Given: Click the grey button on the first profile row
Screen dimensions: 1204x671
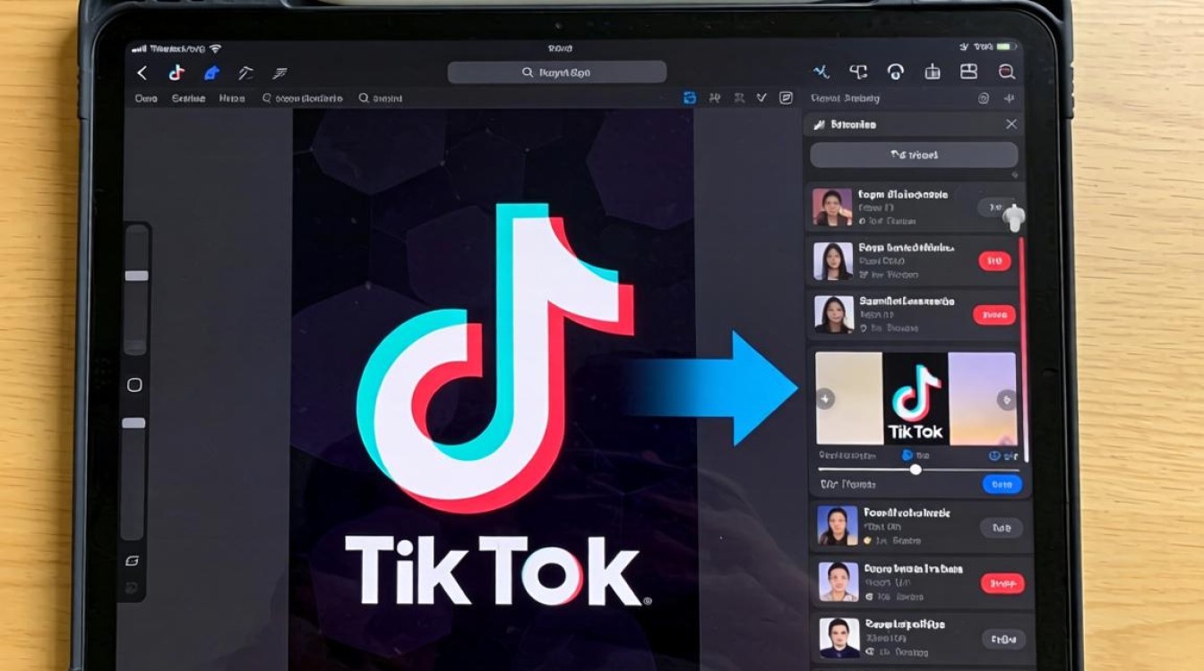Looking at the screenshot, I should tap(994, 208).
